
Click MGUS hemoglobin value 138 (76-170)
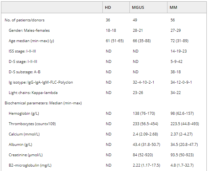click(x=144, y=113)
